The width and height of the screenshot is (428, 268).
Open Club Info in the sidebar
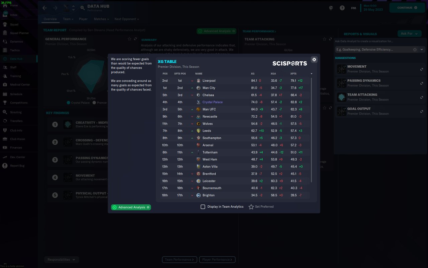tap(16, 130)
